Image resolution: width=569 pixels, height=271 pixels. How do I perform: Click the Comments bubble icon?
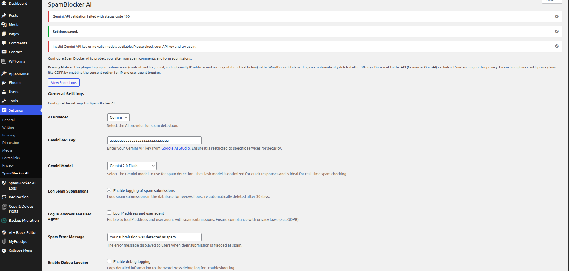(x=4, y=43)
